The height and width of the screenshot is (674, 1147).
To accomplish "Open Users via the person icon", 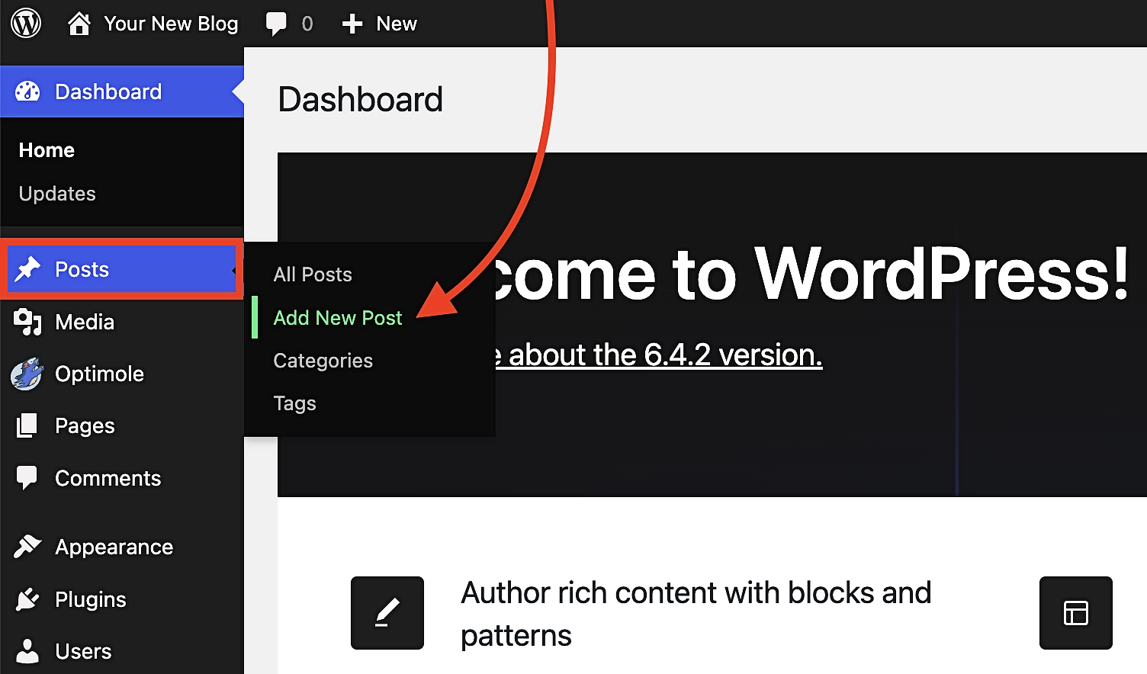I will [x=27, y=650].
